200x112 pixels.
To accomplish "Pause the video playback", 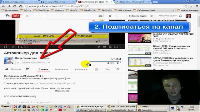I will (x=5, y=47).
